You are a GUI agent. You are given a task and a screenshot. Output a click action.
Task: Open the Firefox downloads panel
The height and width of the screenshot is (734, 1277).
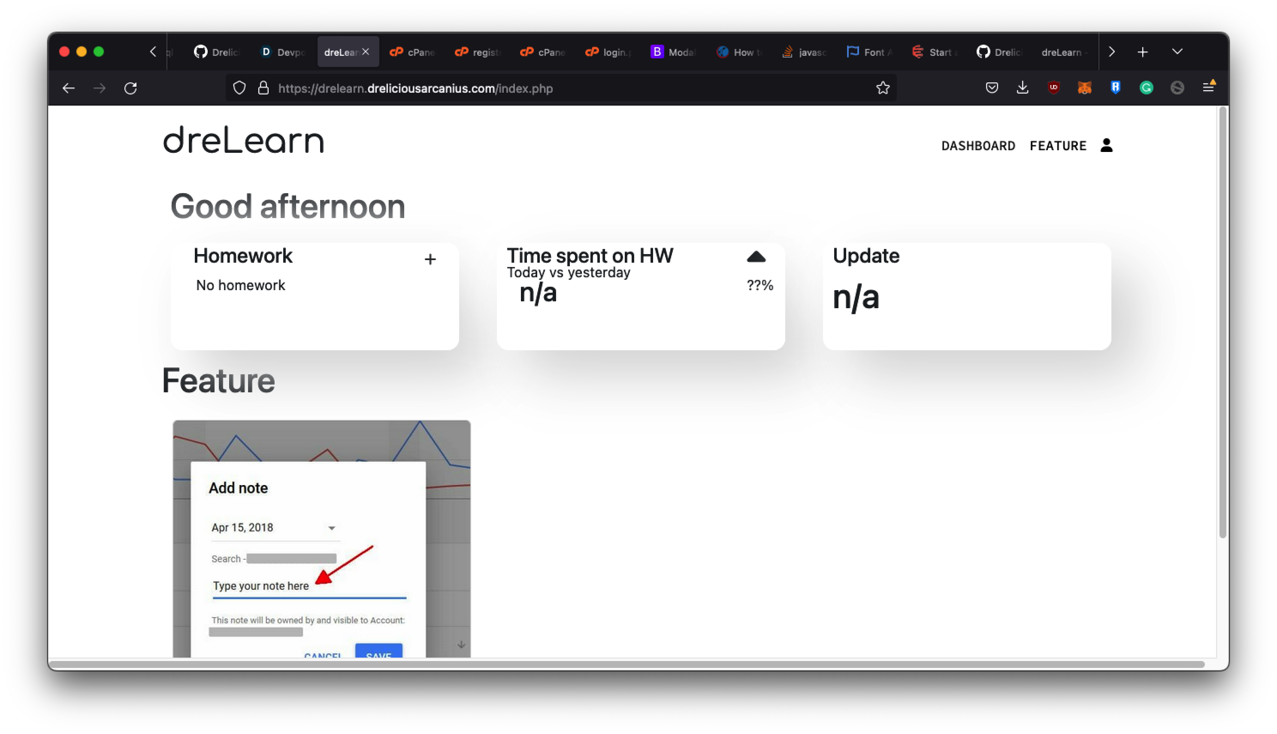(x=1023, y=88)
